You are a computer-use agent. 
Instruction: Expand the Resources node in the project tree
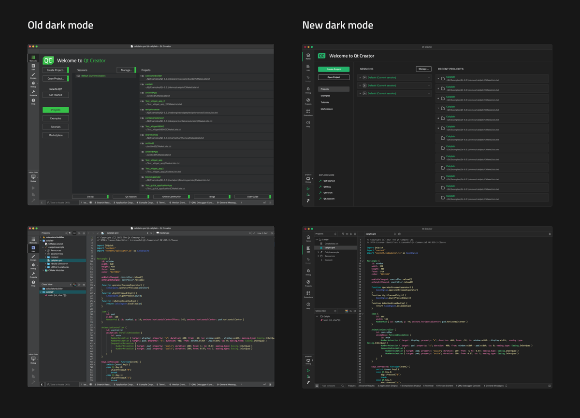(x=319, y=256)
